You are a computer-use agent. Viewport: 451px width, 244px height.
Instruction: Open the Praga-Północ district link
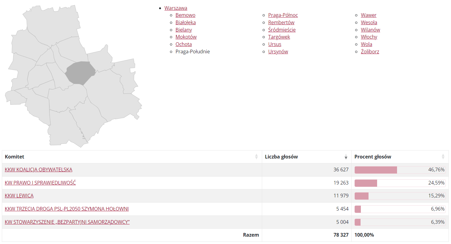(283, 15)
